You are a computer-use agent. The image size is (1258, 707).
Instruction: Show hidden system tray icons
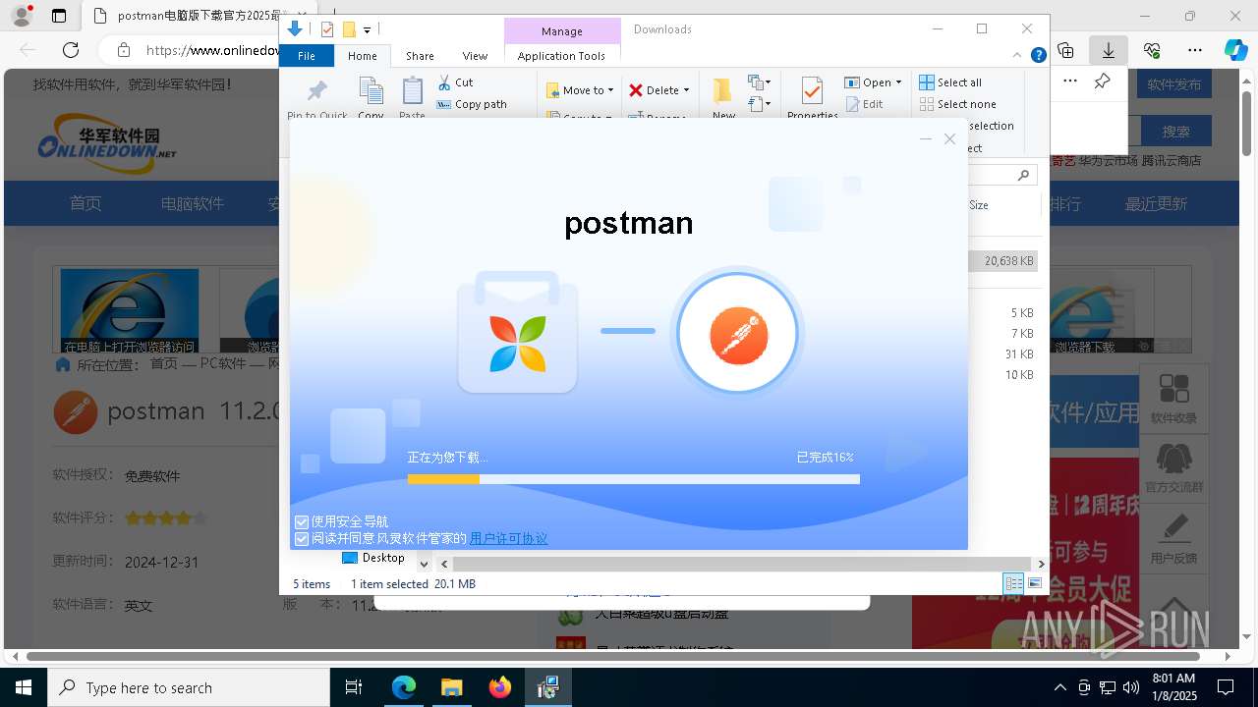coord(1059,687)
